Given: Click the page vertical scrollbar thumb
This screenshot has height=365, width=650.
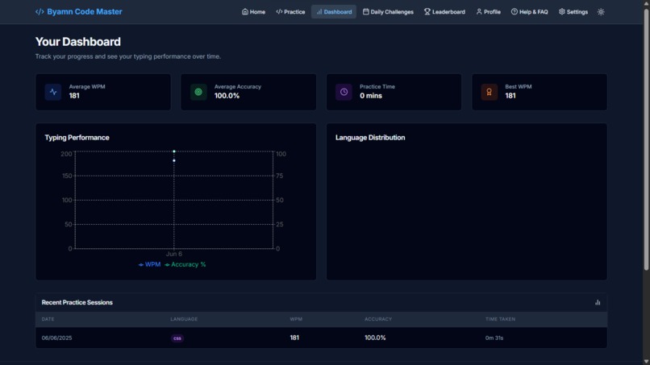Looking at the screenshot, I should [x=646, y=139].
